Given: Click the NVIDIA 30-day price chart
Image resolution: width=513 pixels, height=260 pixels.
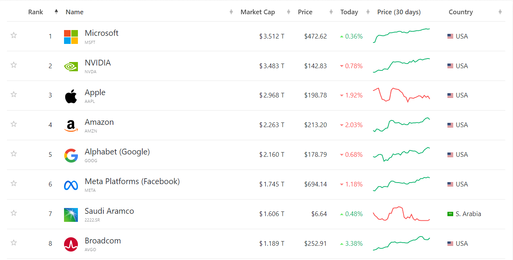Looking at the screenshot, I should pos(402,65).
